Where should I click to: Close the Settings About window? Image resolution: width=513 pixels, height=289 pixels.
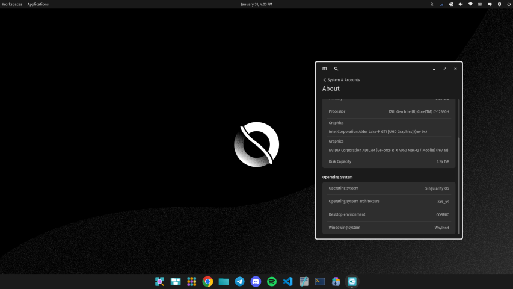[455, 69]
